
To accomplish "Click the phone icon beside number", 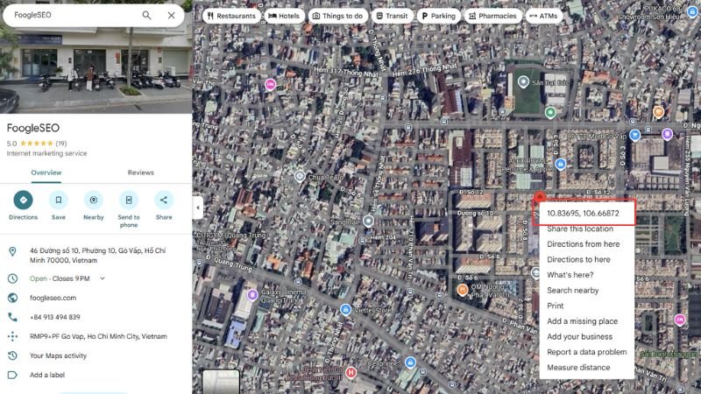I will coord(12,317).
